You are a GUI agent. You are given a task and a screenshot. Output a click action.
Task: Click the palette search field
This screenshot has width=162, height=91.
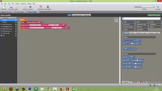tap(141, 18)
